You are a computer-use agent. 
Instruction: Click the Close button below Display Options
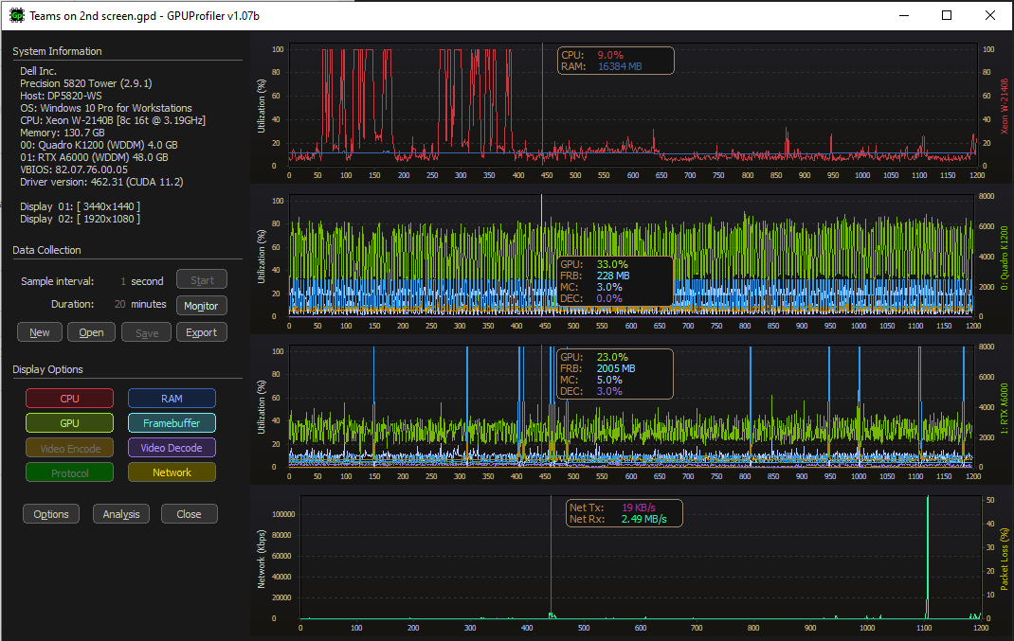[x=189, y=514]
